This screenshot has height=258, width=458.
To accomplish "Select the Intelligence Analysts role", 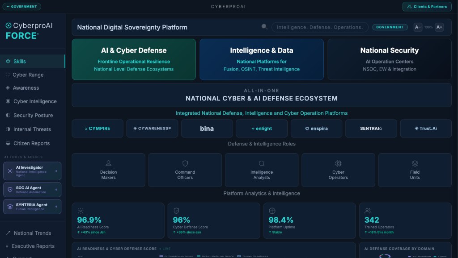I will pyautogui.click(x=262, y=170).
